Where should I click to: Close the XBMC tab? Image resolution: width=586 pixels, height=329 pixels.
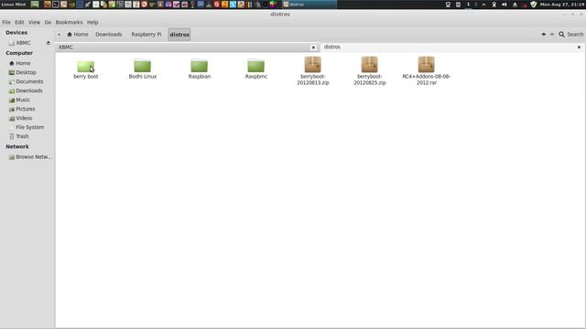pyautogui.click(x=313, y=48)
